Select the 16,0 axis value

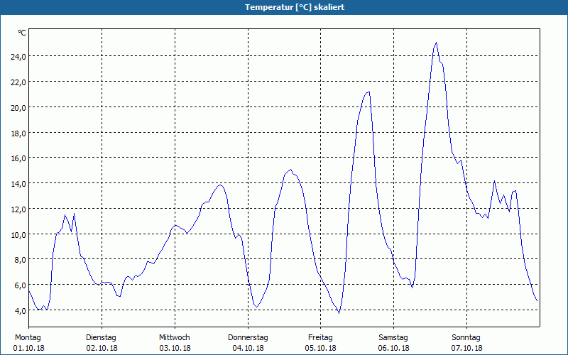point(18,158)
